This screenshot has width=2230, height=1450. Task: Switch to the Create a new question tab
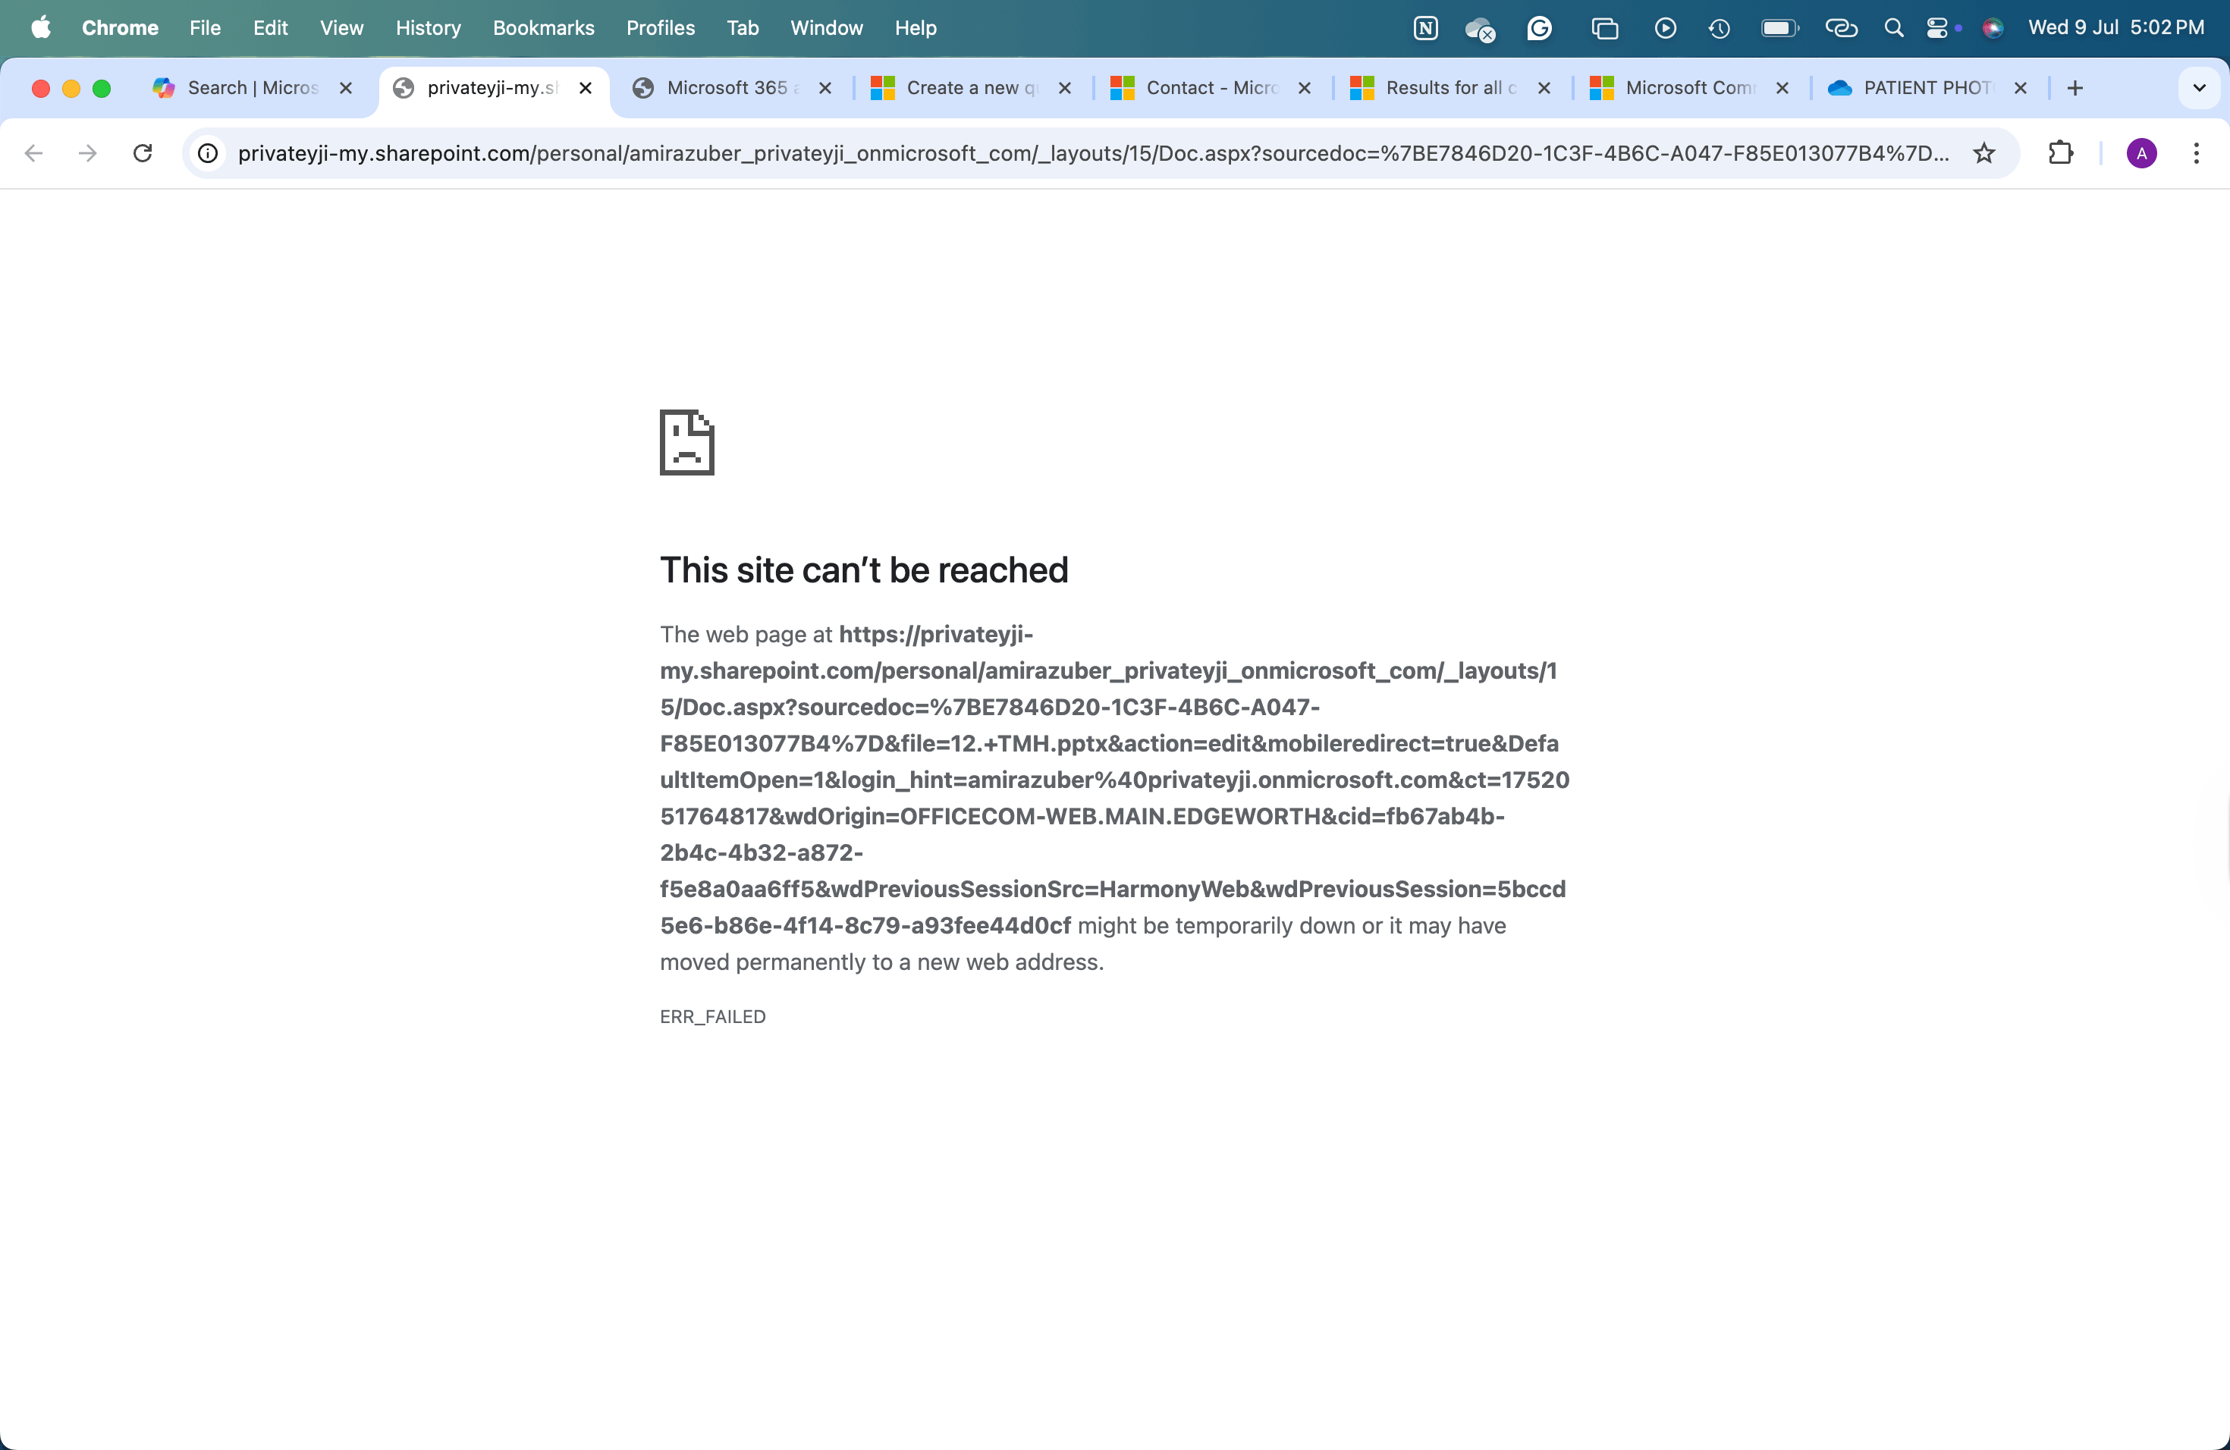tap(972, 88)
